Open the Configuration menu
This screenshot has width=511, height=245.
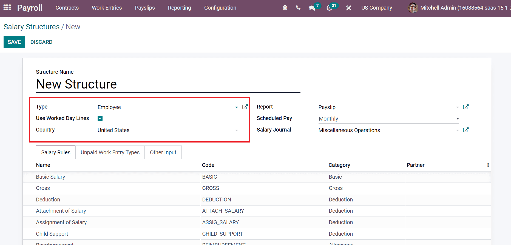[x=220, y=8]
